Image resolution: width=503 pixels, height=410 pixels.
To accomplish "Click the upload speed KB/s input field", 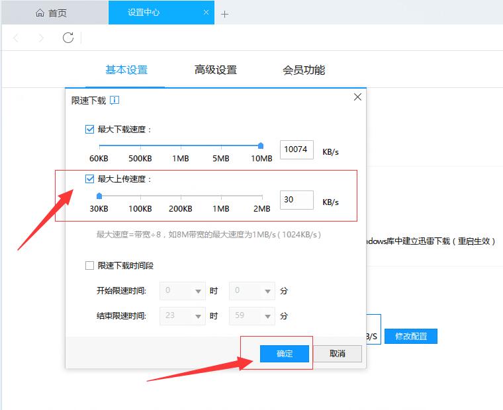I will click(x=297, y=200).
